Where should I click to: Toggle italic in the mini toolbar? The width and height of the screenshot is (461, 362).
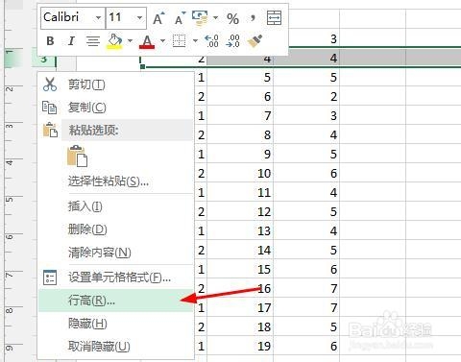(x=71, y=41)
